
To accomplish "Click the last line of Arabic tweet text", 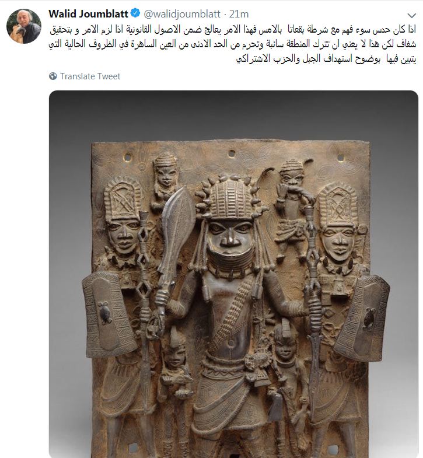I will 326,59.
